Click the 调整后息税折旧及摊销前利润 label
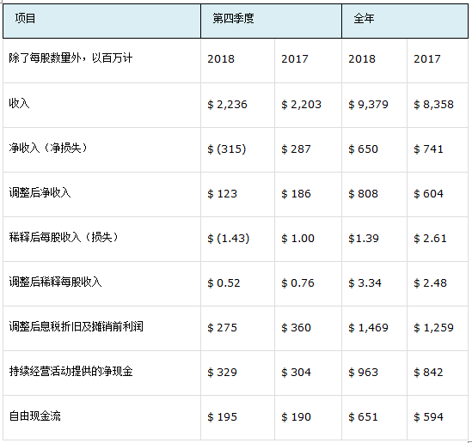 [77, 327]
